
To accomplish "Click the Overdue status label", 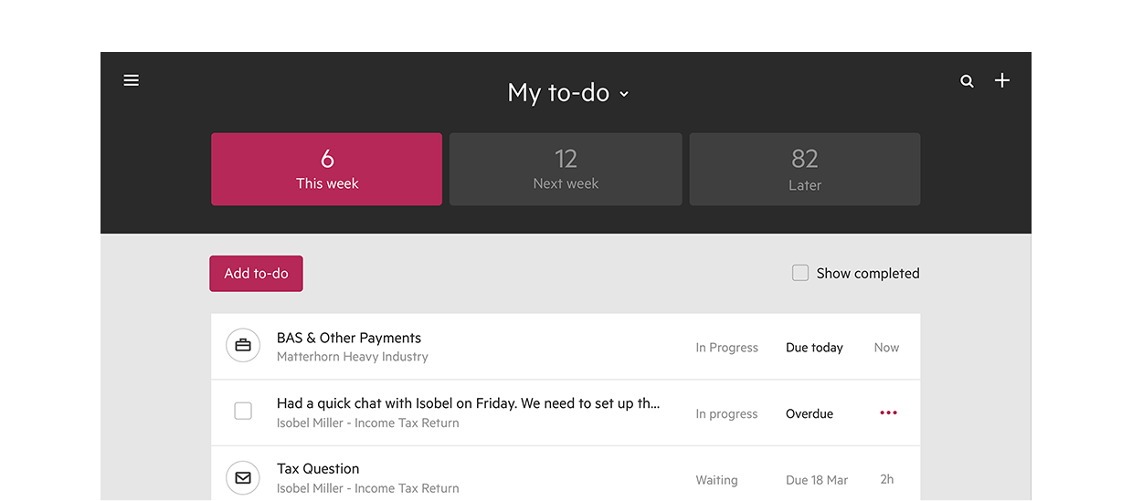I will tap(809, 413).
